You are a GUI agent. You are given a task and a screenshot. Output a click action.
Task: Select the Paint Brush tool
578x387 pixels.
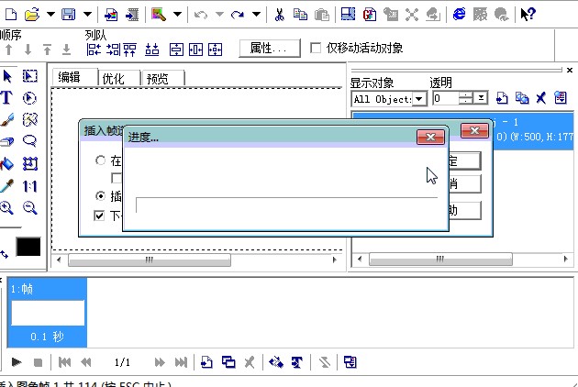[7, 119]
